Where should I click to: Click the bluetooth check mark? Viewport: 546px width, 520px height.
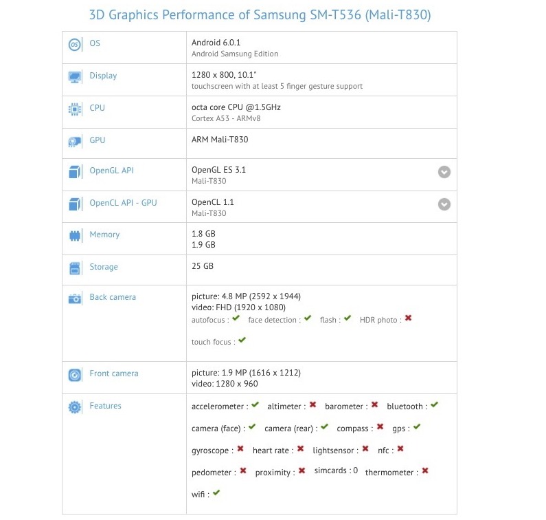434,404
